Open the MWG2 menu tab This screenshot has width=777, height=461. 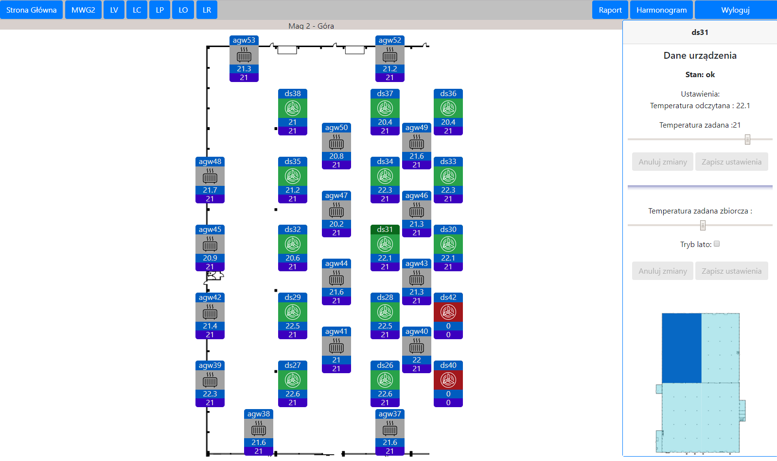tap(83, 10)
